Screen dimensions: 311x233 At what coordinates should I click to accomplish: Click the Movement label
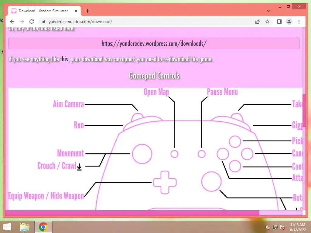[70, 153]
